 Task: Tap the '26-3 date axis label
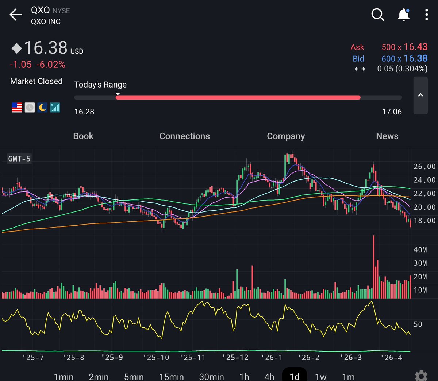[351, 357]
